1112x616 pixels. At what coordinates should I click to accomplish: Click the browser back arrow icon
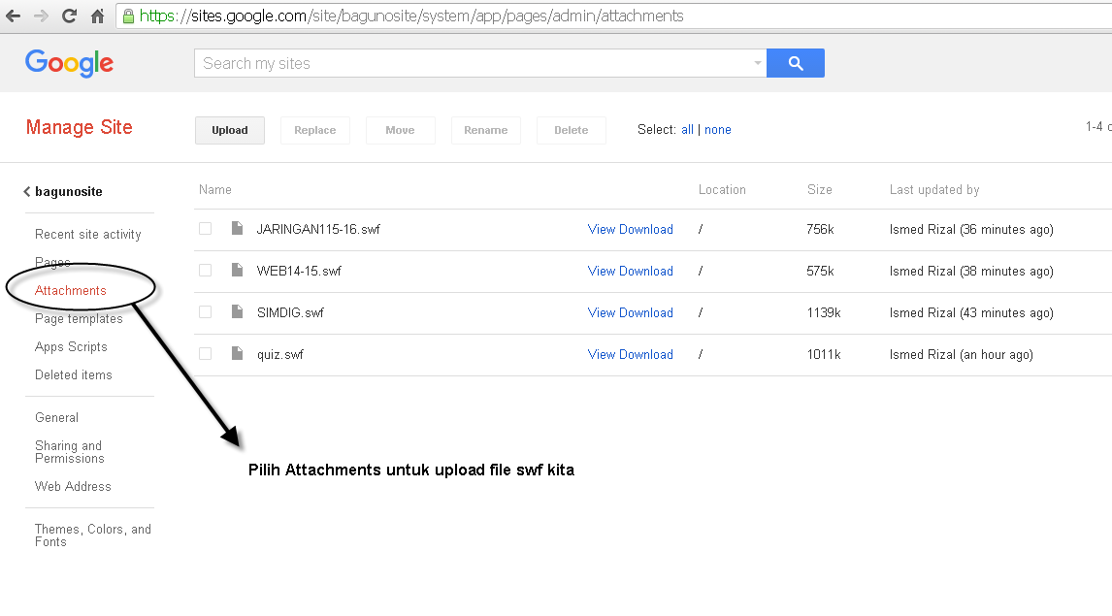(x=14, y=16)
